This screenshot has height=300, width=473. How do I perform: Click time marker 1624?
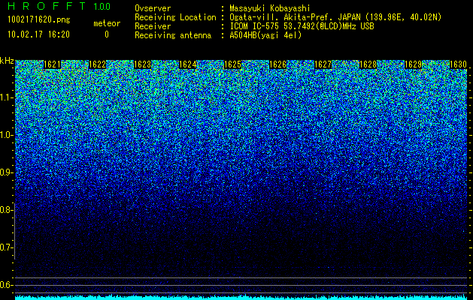click(188, 64)
